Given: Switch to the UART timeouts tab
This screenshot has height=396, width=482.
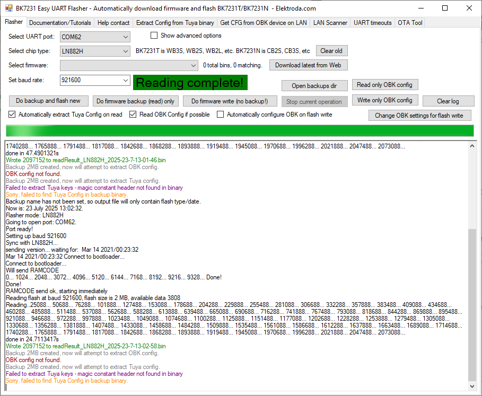Looking at the screenshot, I should click(373, 23).
